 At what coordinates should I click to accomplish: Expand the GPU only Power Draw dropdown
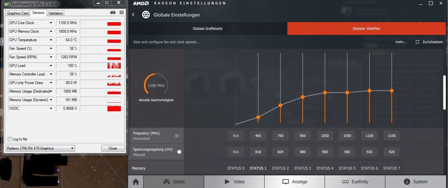point(51,83)
